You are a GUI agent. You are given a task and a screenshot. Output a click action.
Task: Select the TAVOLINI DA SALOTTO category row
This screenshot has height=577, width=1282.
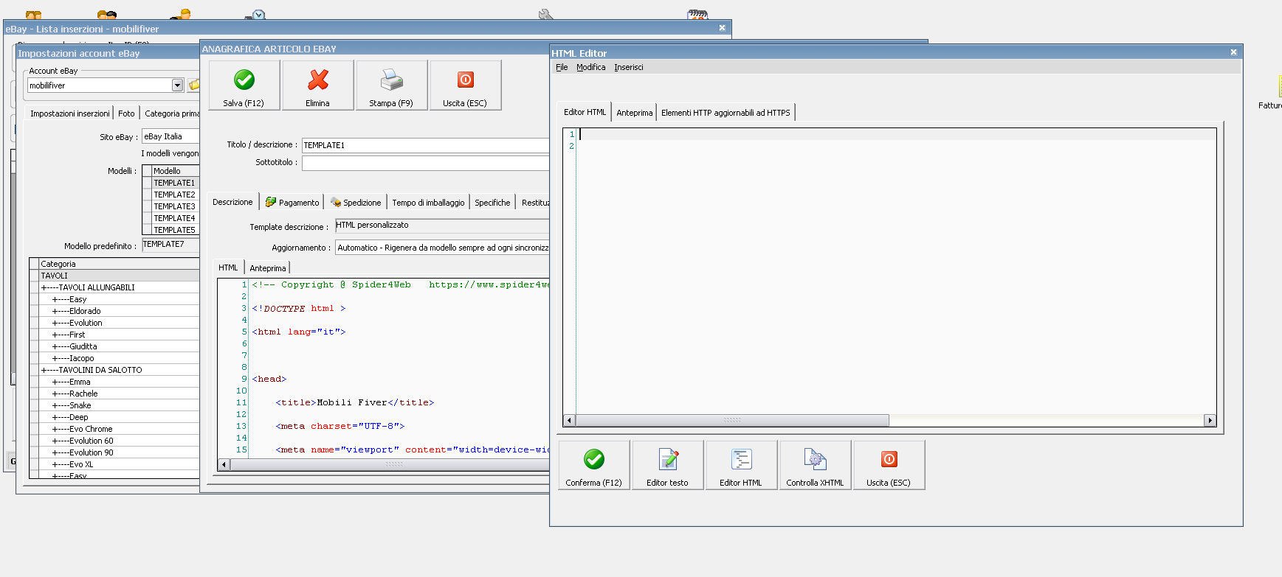(120, 370)
